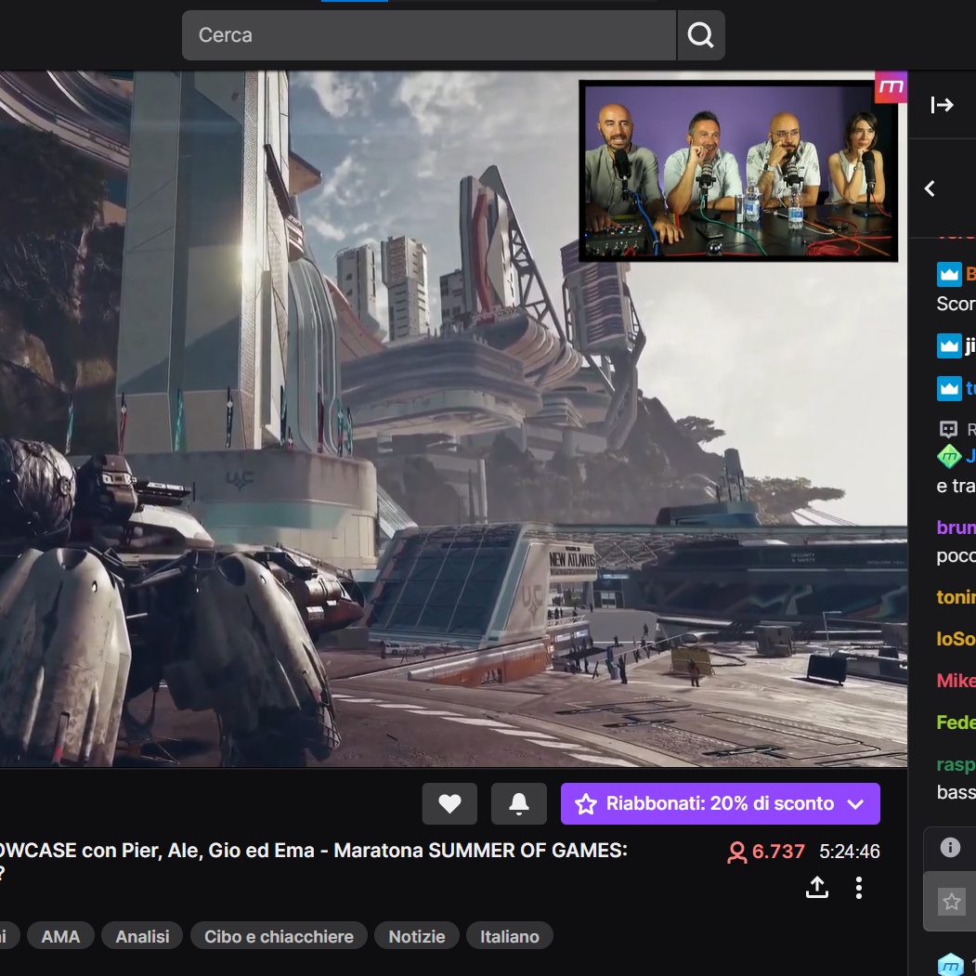Click the reply speech-bubble icon in chat
The width and height of the screenshot is (976, 976).
coord(948,429)
